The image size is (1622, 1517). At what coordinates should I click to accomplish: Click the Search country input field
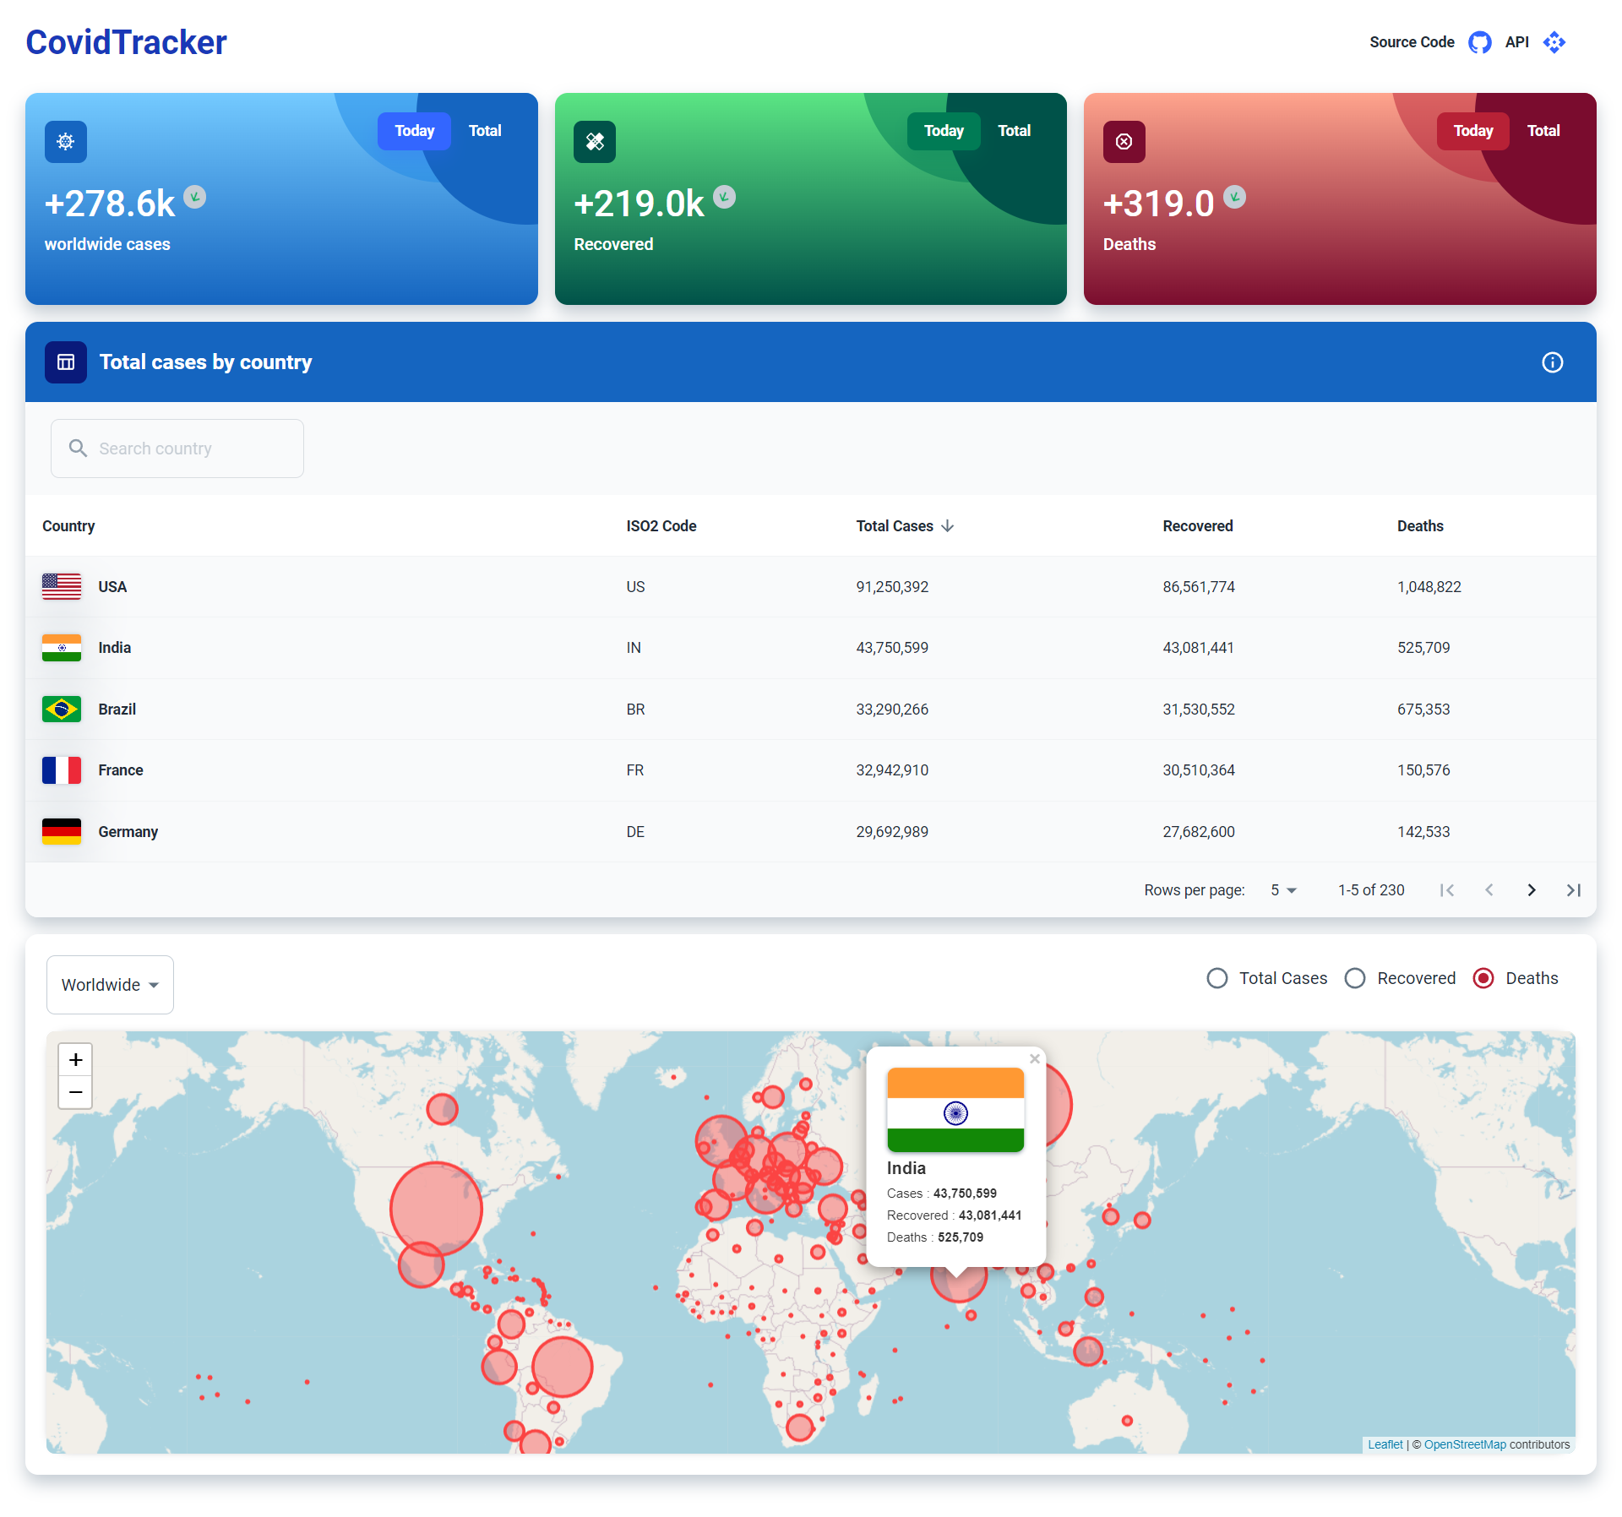[x=177, y=449]
